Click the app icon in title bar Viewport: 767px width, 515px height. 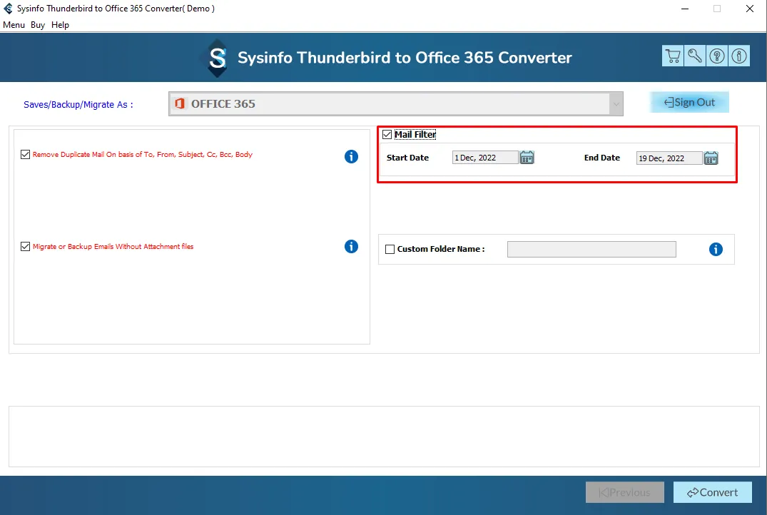click(x=8, y=9)
